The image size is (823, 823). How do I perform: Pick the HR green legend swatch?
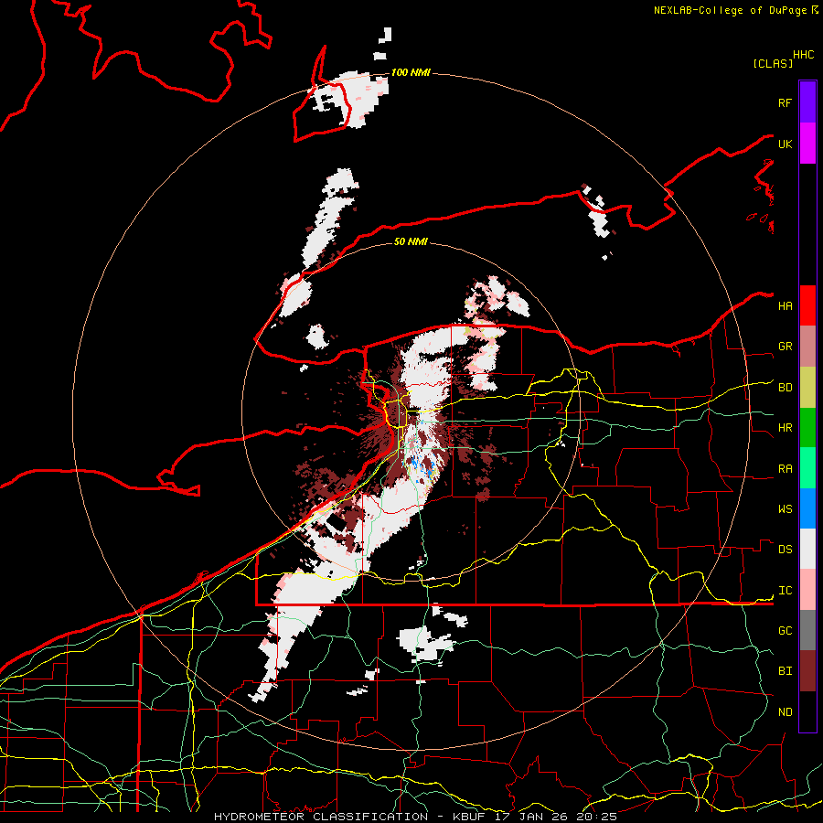point(807,427)
